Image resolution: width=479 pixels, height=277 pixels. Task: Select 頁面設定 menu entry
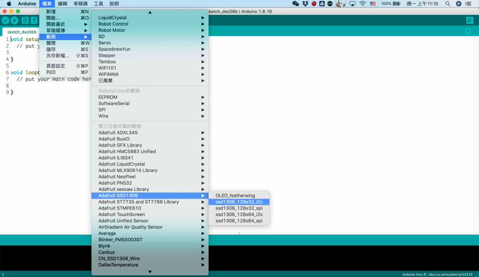65,66
